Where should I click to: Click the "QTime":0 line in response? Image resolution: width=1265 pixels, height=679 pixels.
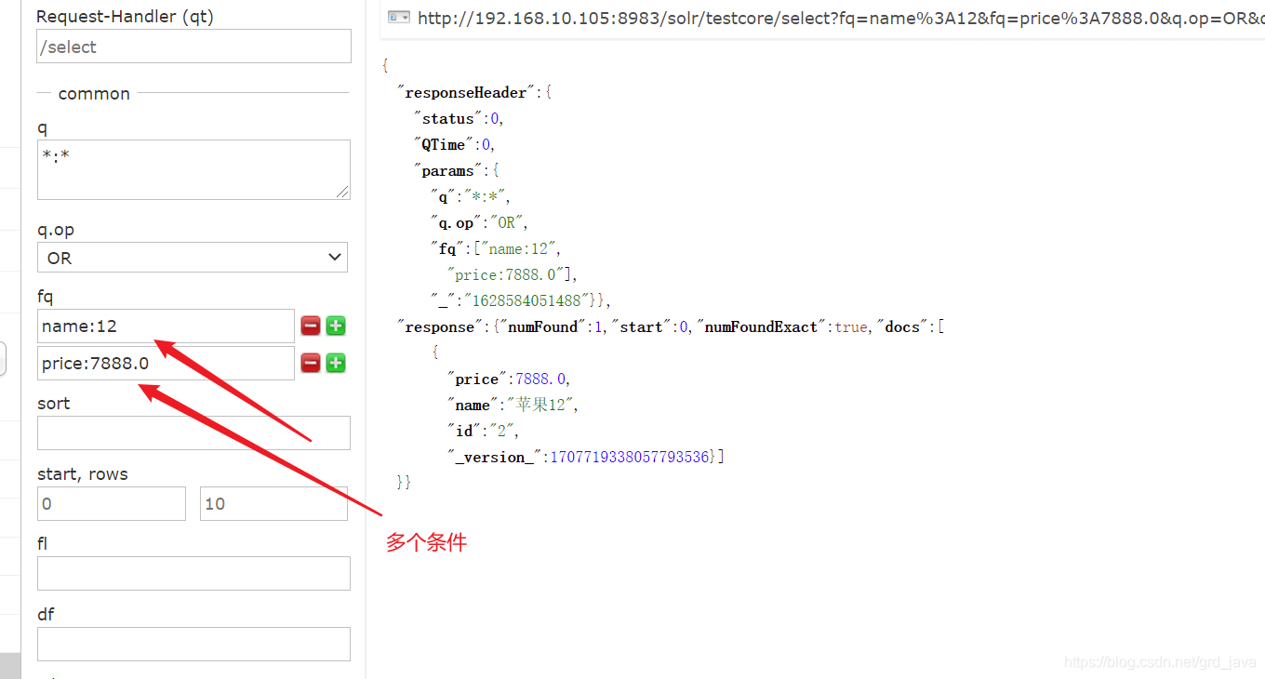(x=454, y=144)
